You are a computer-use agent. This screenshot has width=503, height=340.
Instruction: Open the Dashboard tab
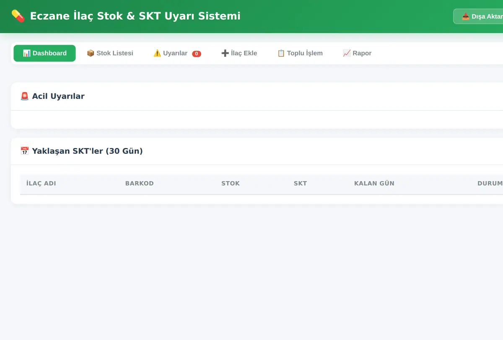pyautogui.click(x=44, y=53)
